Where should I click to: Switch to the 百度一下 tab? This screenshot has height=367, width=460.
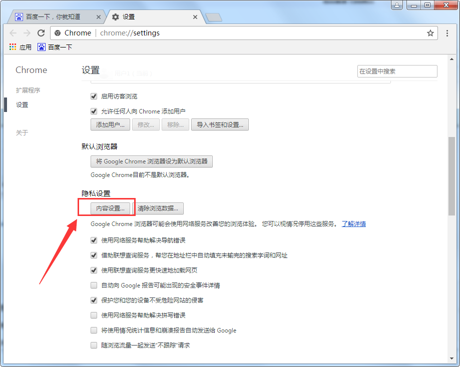point(55,16)
